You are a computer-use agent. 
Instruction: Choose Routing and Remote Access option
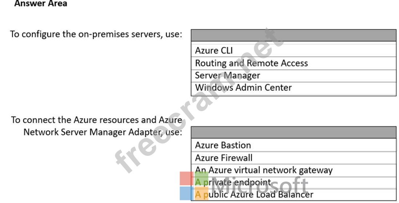pyautogui.click(x=251, y=63)
